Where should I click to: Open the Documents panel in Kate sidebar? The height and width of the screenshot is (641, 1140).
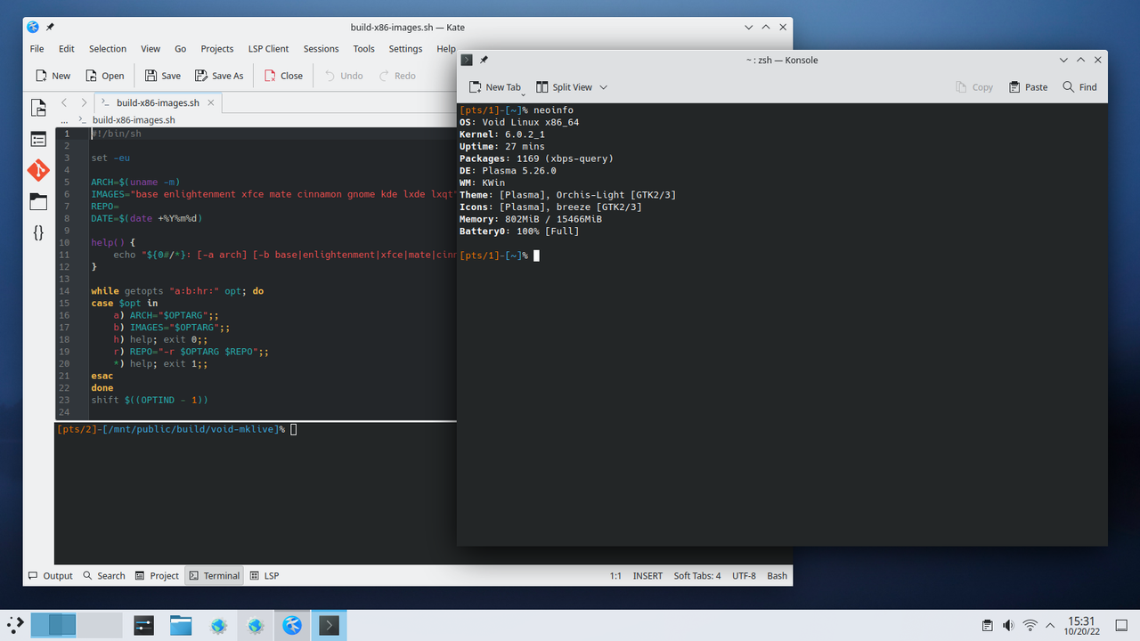pos(38,108)
